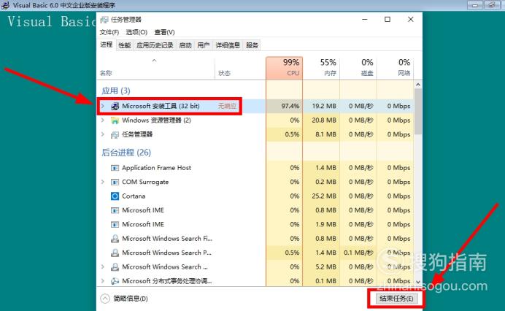Click the 97.4% CPU value
The width and height of the screenshot is (505, 311).
[x=290, y=106]
